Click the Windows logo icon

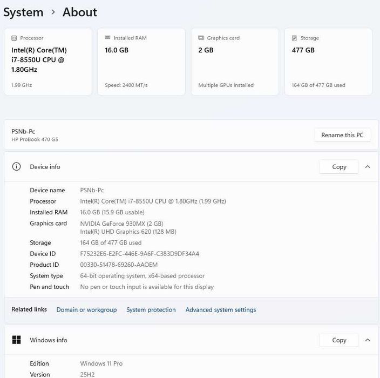point(16,340)
